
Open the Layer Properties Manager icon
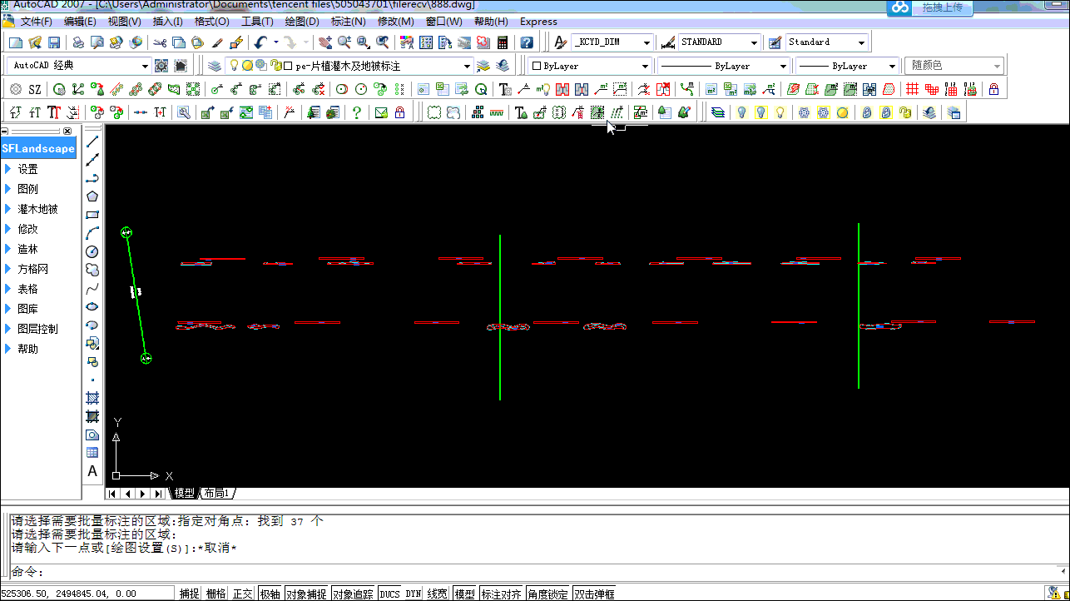point(215,66)
